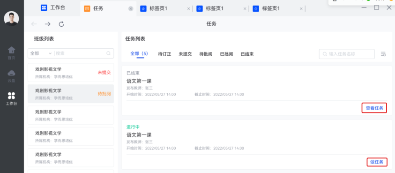
Task: Click the 未提交 status label
Action: pyautogui.click(x=104, y=73)
